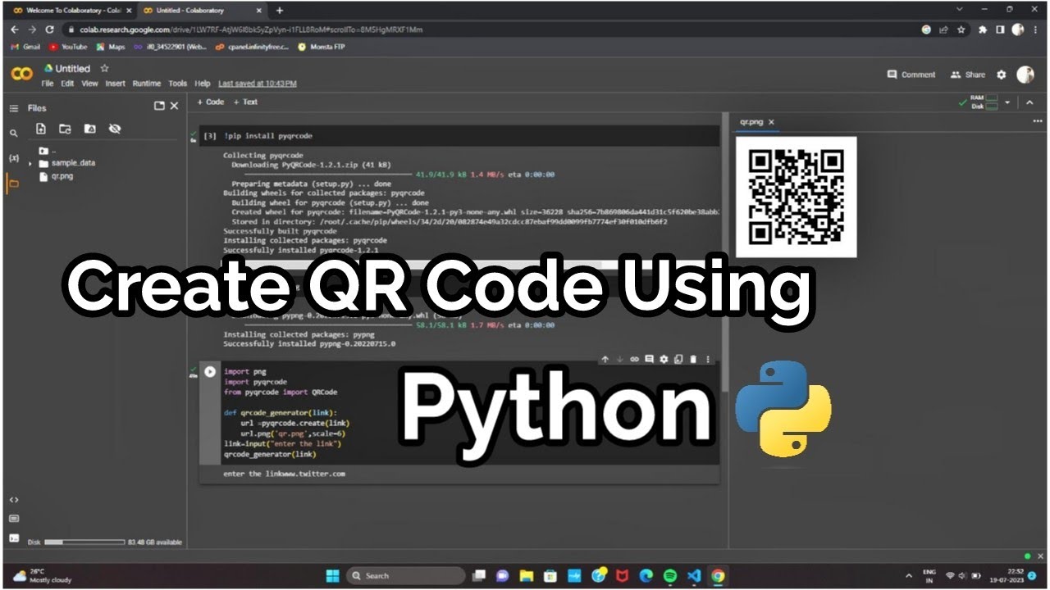
Task: Show hidden icons tray chevron
Action: point(908,575)
